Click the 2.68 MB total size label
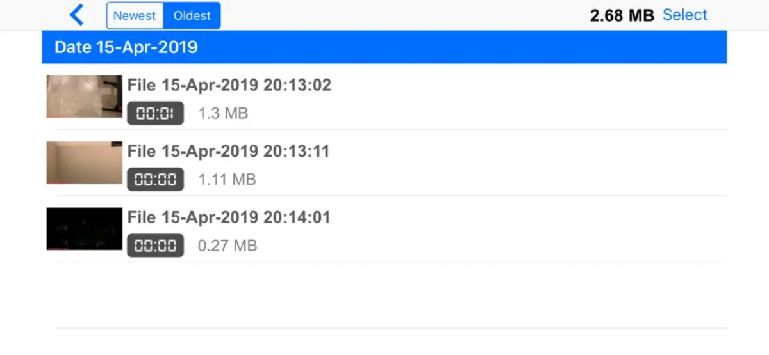769x355 pixels. tap(622, 15)
